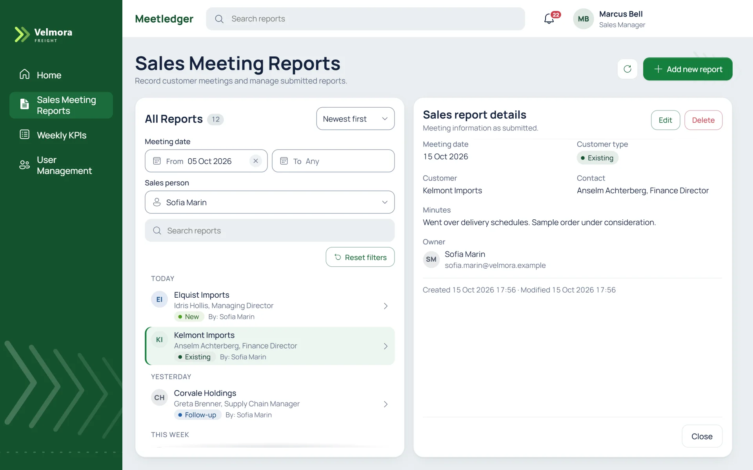Click Reset filters button
This screenshot has height=470, width=753.
tap(360, 257)
